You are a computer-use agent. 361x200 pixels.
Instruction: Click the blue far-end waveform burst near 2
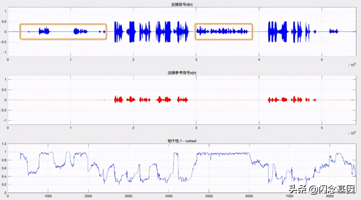tap(133, 32)
